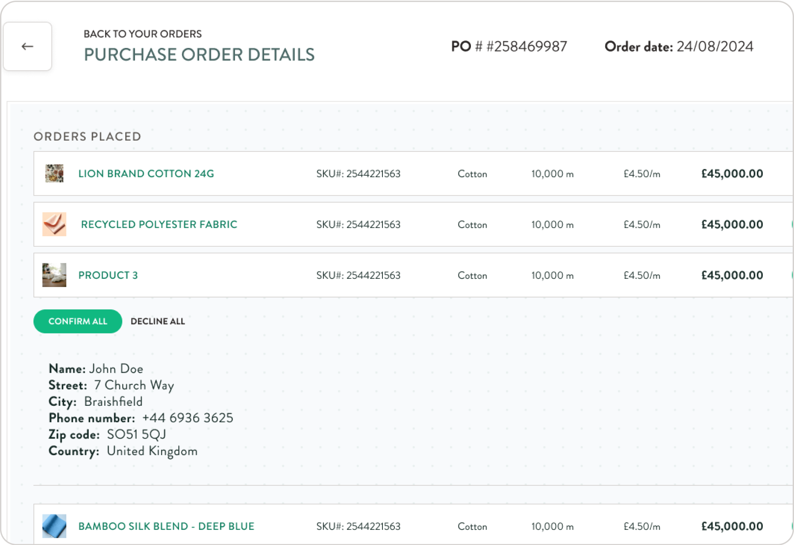Click Decline All
The image size is (794, 545).
tap(158, 321)
